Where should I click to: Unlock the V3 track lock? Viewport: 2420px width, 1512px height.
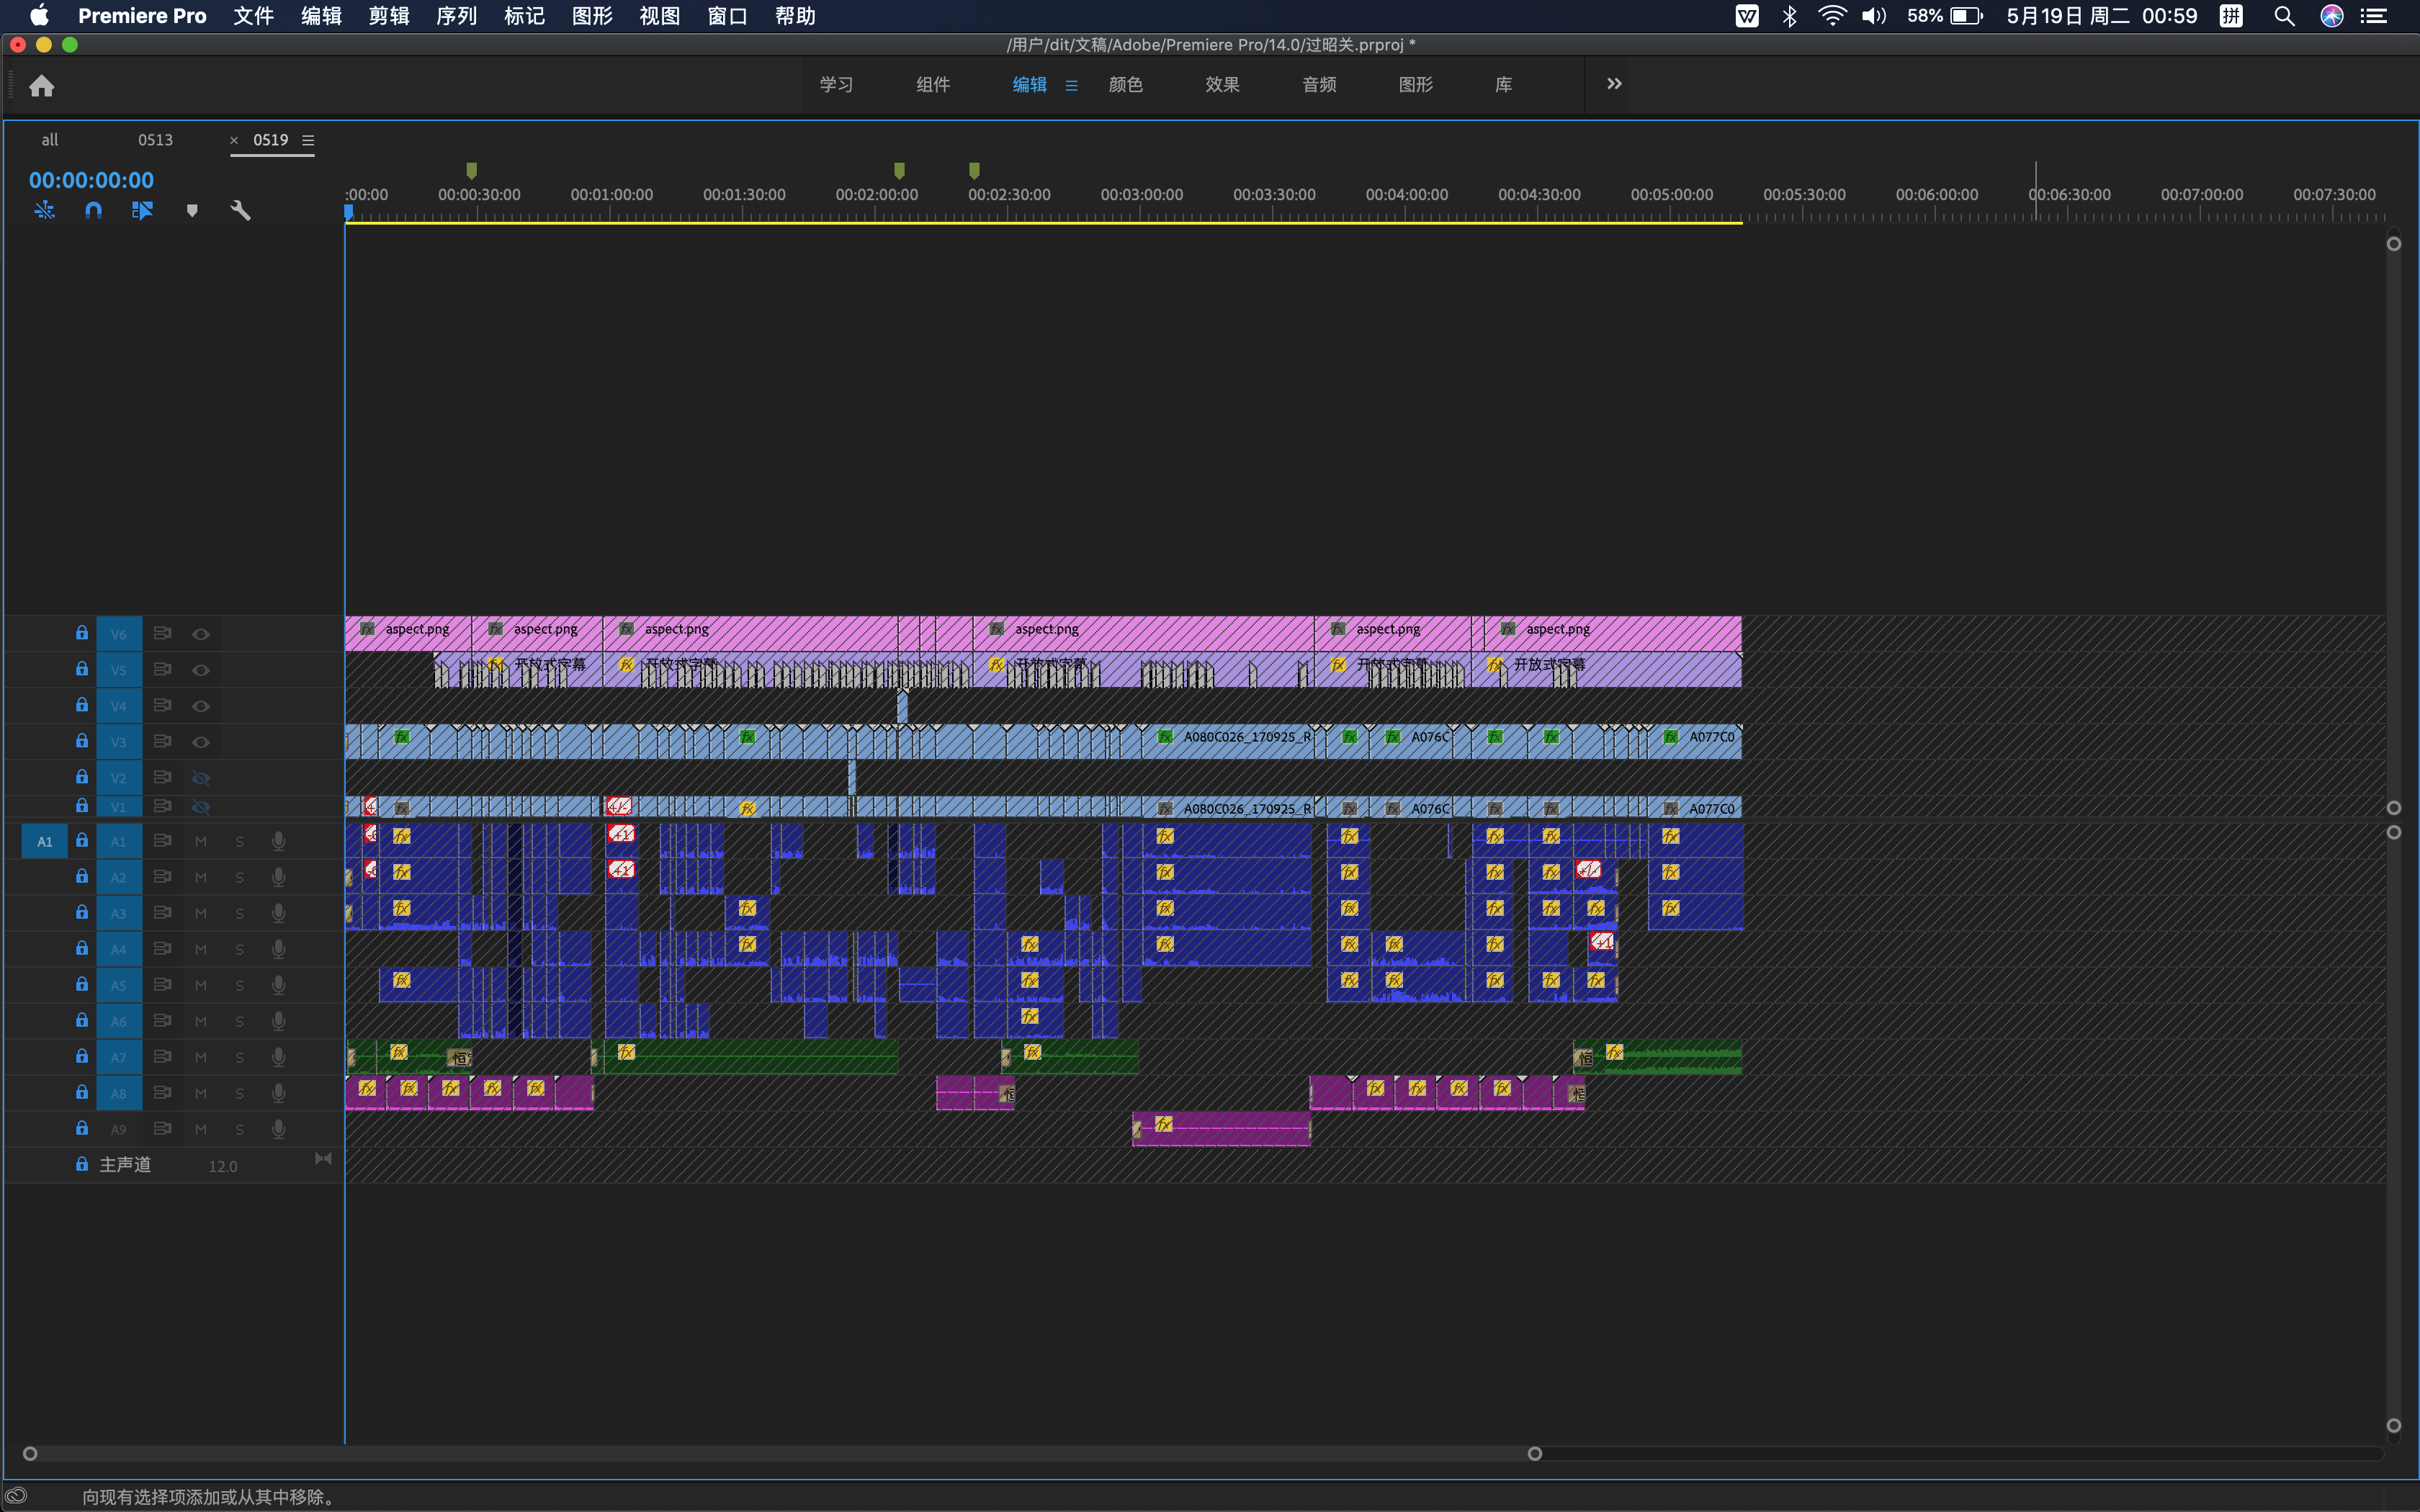tap(82, 741)
